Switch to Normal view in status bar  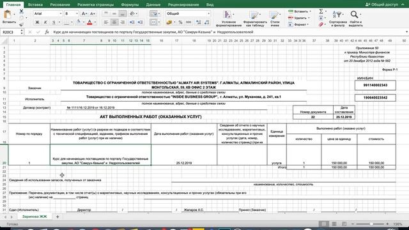point(324,224)
